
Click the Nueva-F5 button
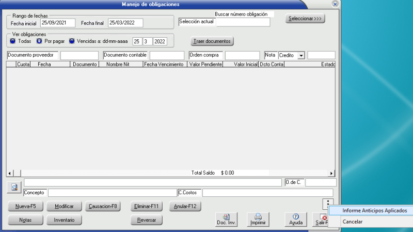tap(26, 206)
